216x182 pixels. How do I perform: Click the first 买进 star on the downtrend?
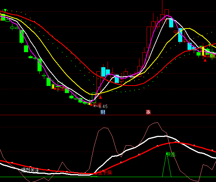tap(55, 89)
